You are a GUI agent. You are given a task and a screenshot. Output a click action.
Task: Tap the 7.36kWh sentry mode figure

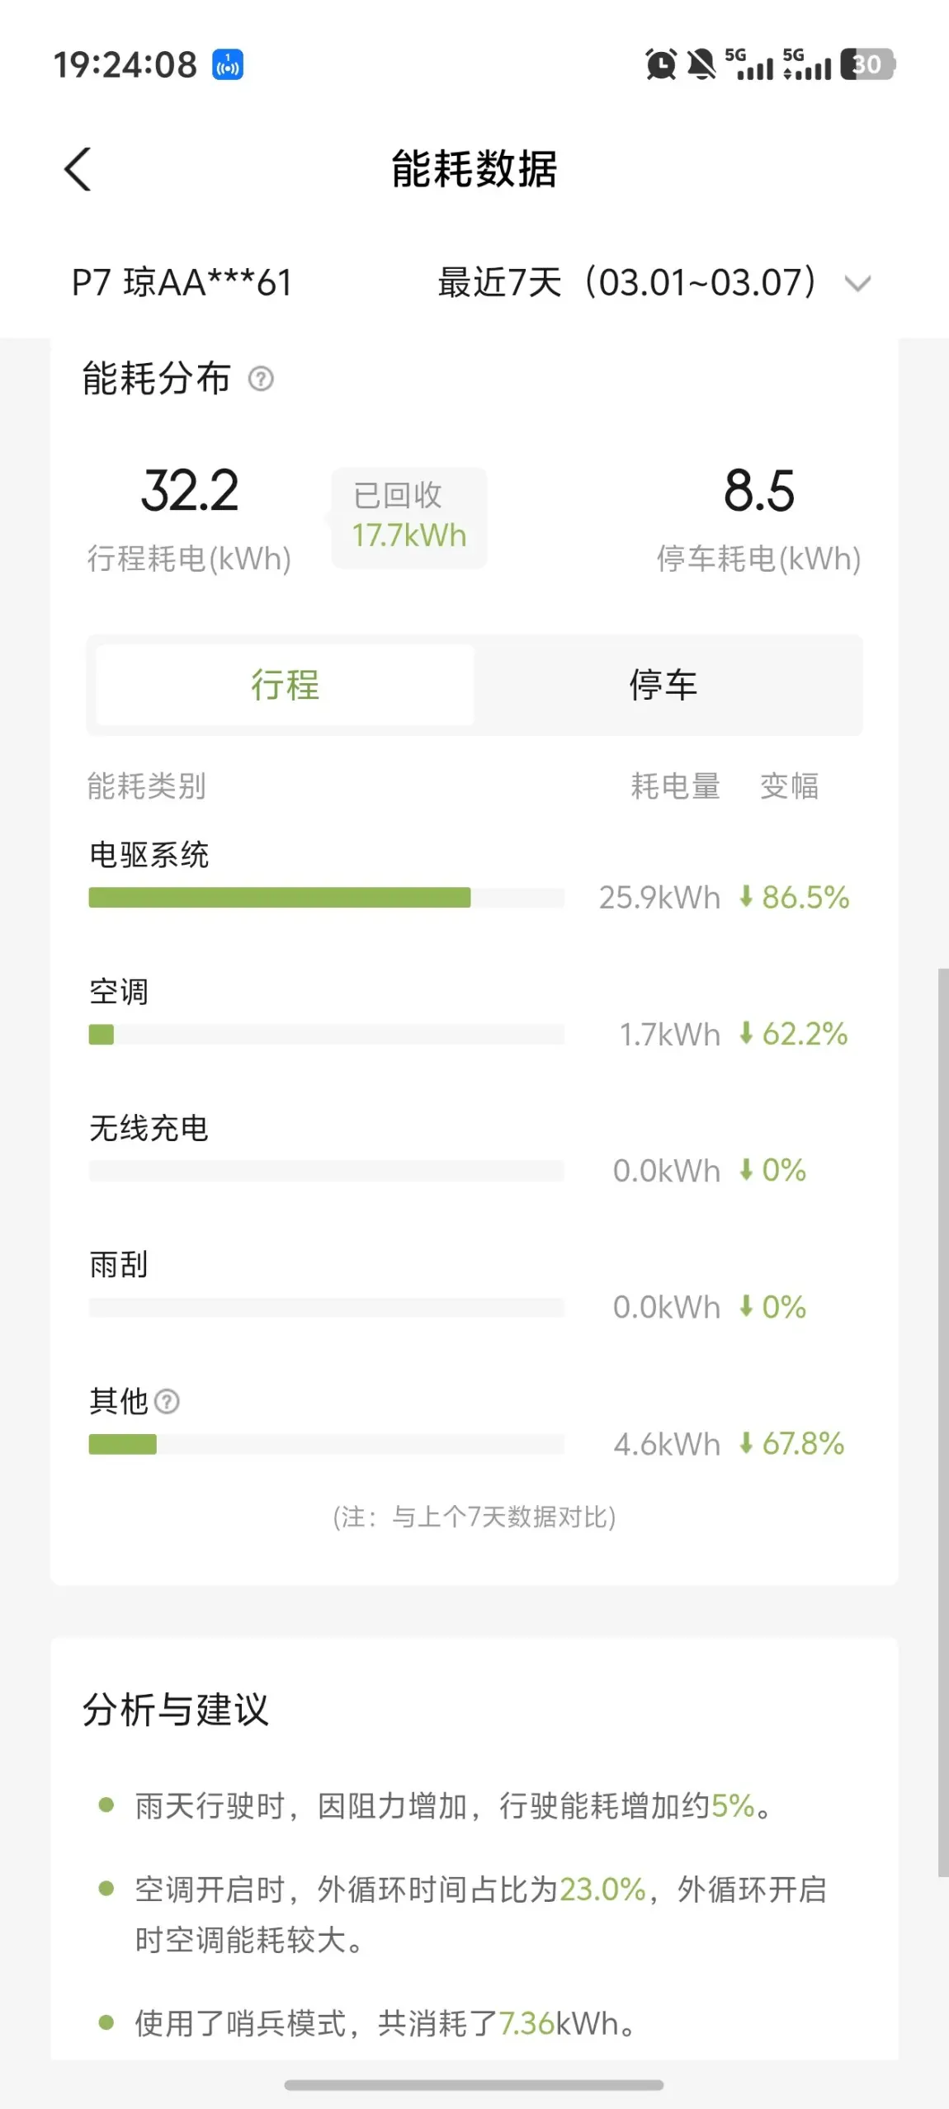(x=526, y=2023)
